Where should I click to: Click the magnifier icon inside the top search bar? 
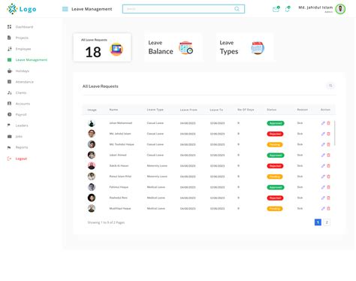[x=237, y=9]
